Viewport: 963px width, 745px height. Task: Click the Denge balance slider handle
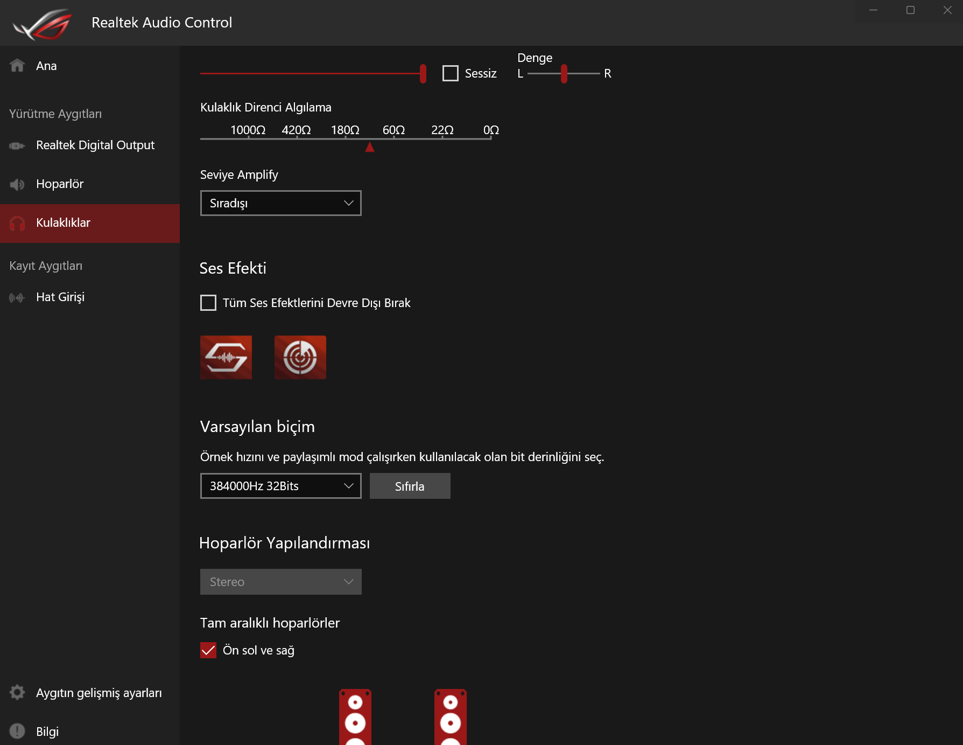(x=564, y=73)
